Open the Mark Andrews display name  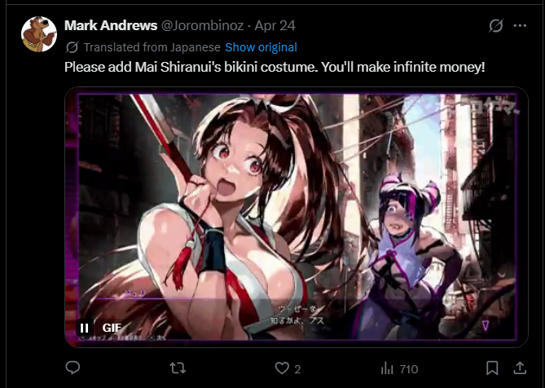pos(111,26)
